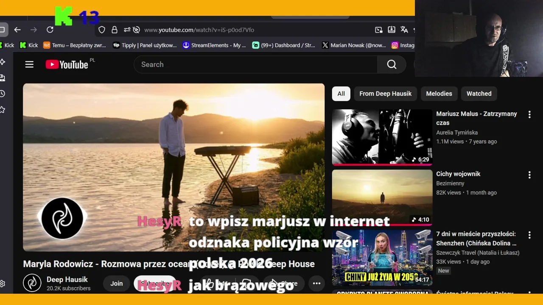Viewport: 543px width, 305px height.
Task: Select the From Deep Hausik filter chip
Action: coord(385,94)
